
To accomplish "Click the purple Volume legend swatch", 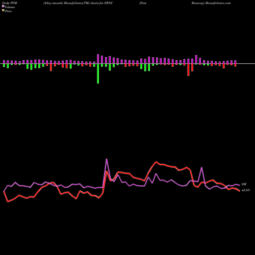I will 3,6.
